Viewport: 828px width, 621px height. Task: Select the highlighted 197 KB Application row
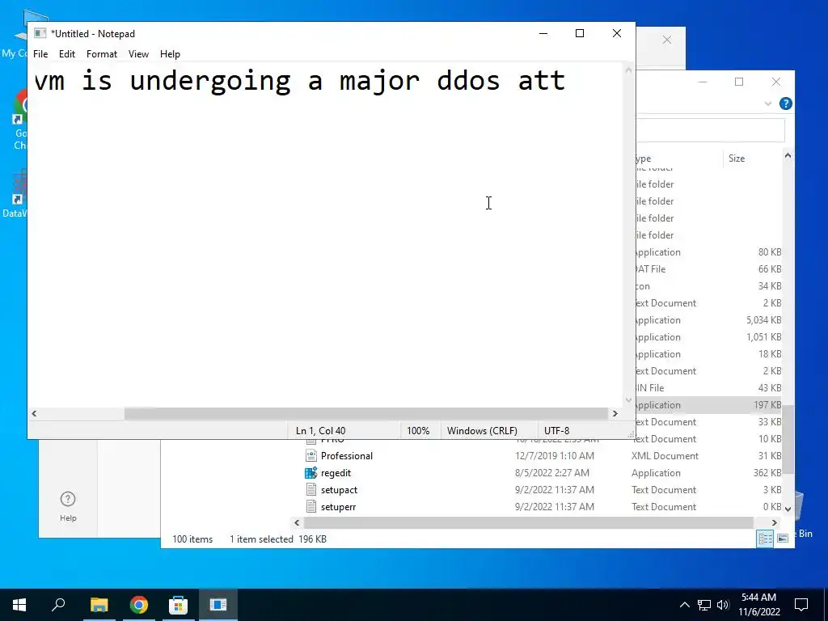pyautogui.click(x=708, y=405)
